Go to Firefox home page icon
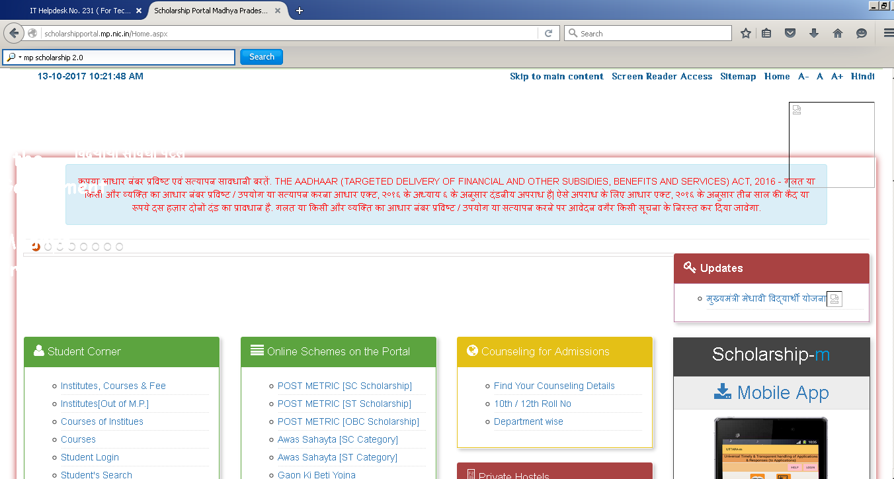Screen dimensions: 894x479 (837, 33)
